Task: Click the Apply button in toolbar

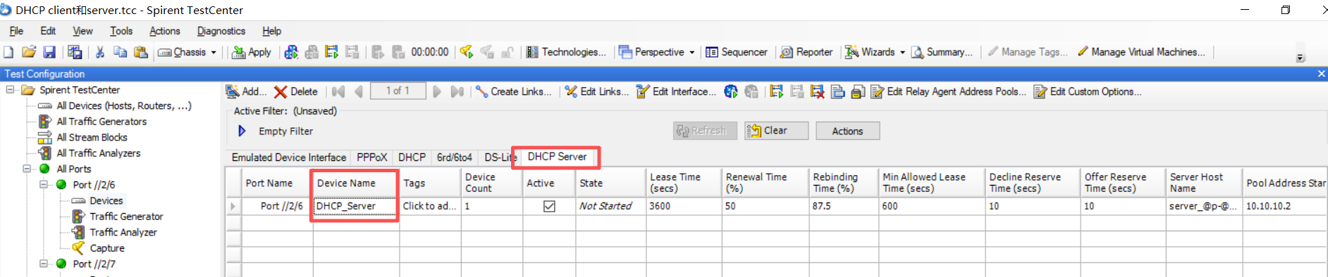Action: tap(252, 52)
